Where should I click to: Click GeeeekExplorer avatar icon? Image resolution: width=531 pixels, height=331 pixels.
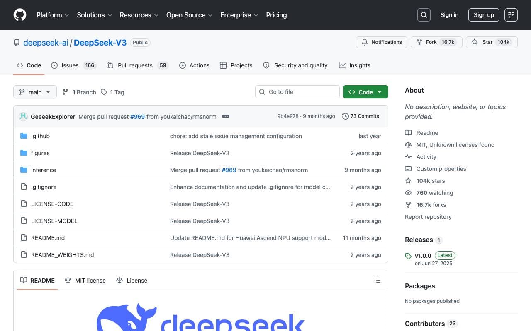23,117
